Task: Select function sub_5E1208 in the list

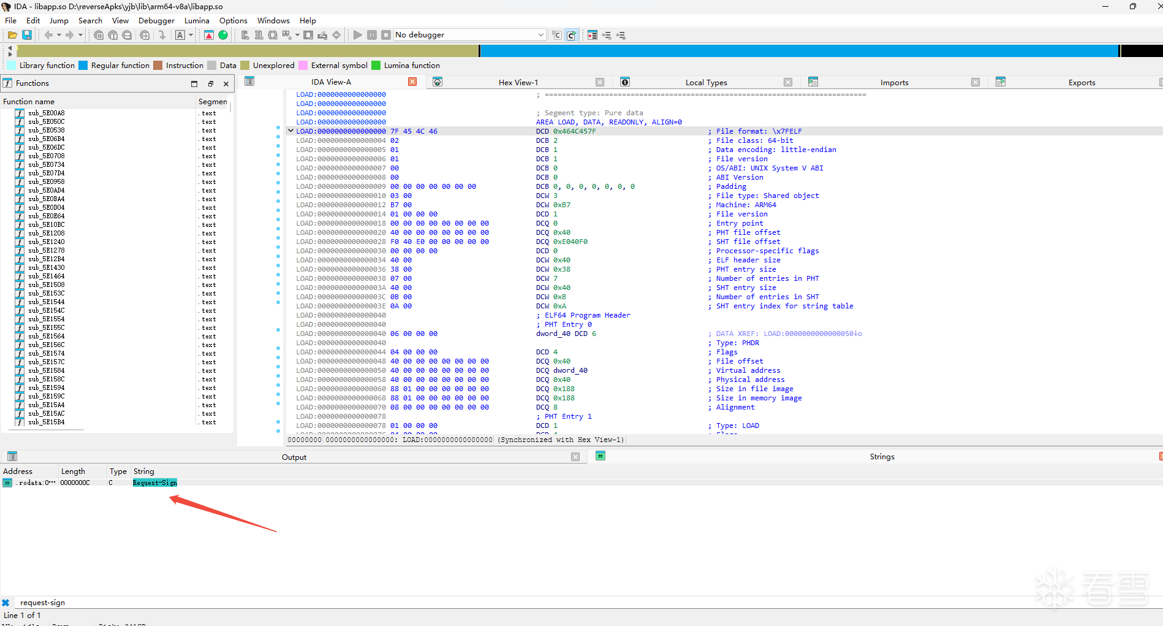Action: (x=47, y=233)
